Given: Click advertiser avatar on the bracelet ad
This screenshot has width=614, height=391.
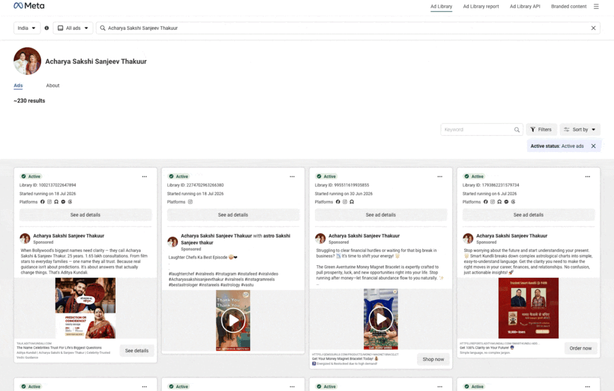Looking at the screenshot, I should tap(320, 238).
